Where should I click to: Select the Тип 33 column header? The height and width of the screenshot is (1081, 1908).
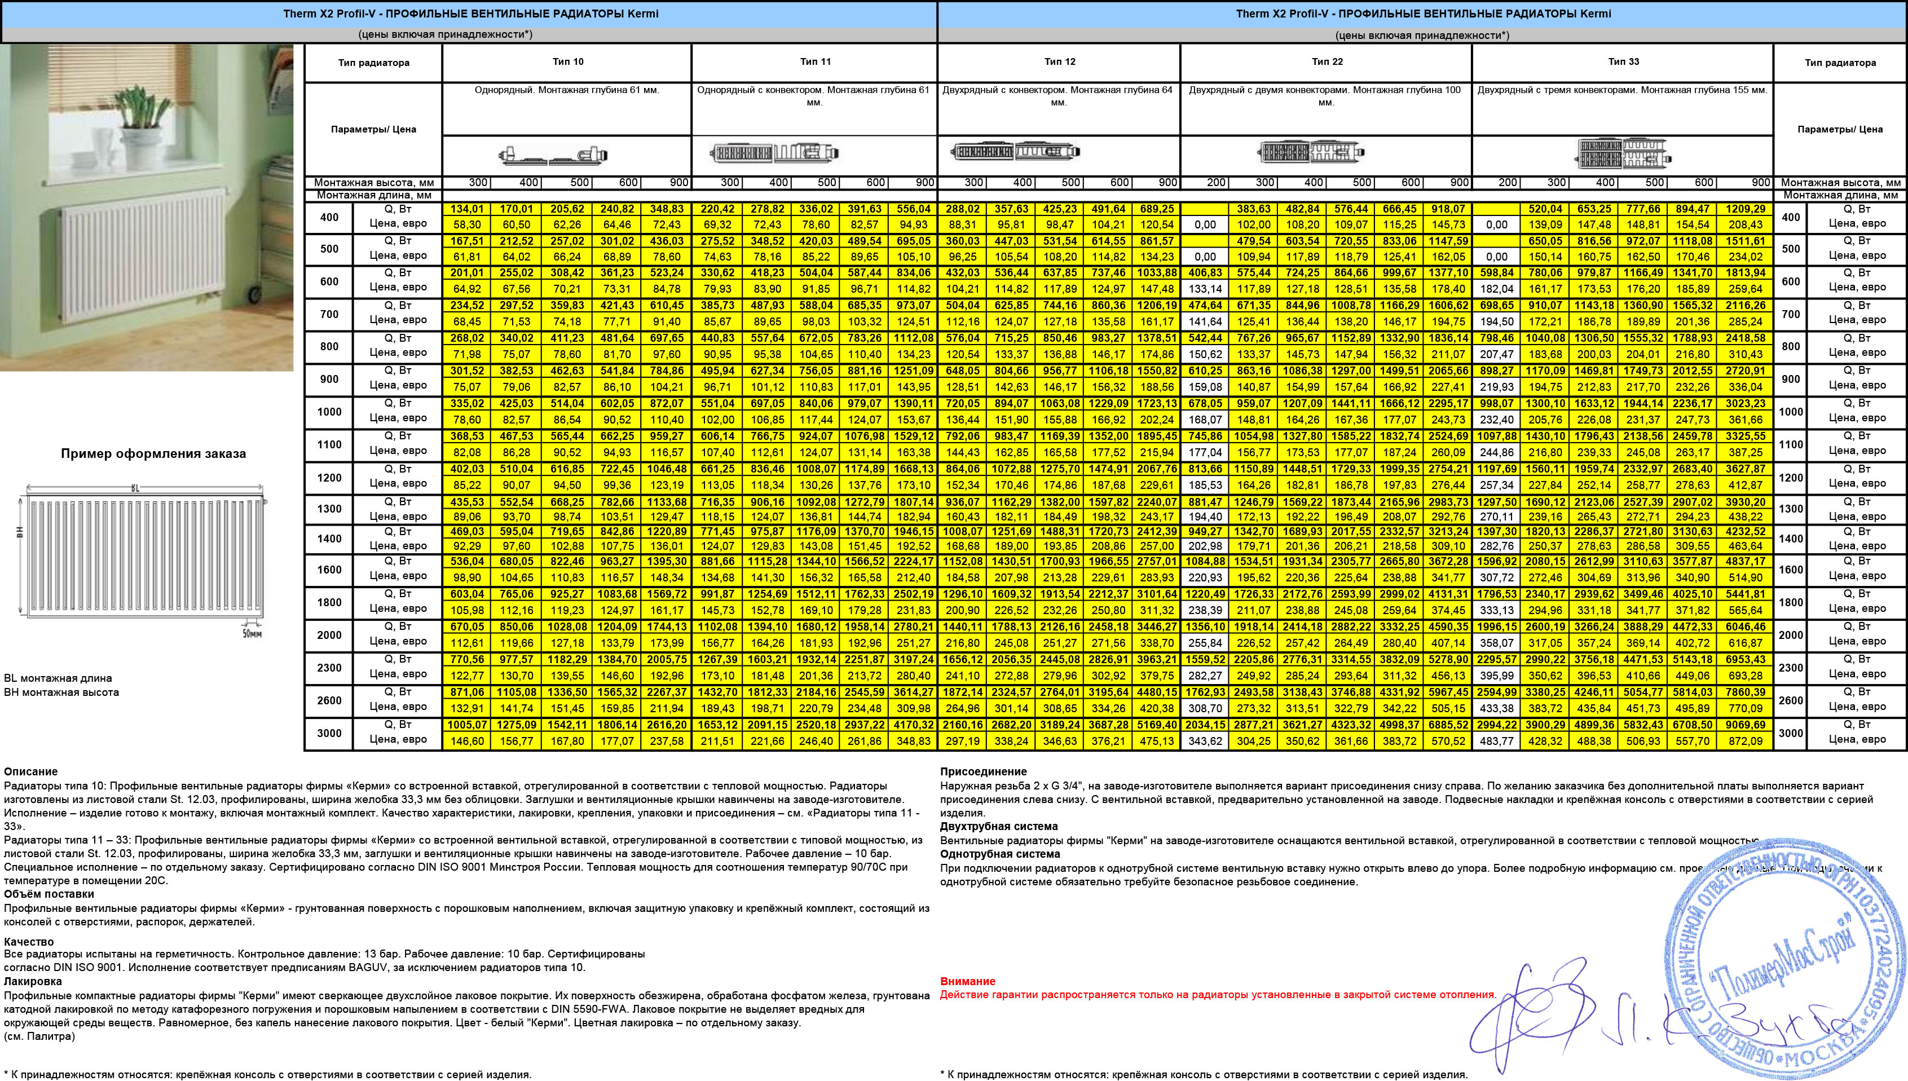coord(1623,61)
